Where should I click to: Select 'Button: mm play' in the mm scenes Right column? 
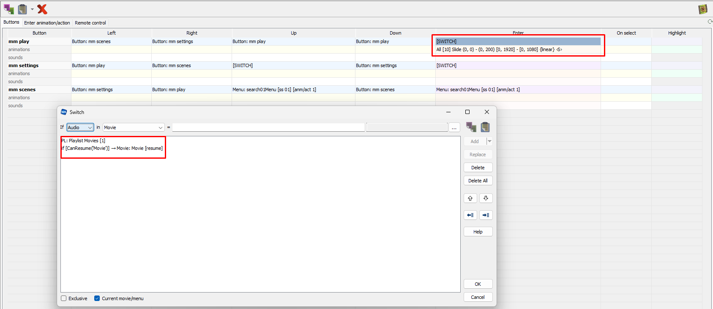click(192, 89)
